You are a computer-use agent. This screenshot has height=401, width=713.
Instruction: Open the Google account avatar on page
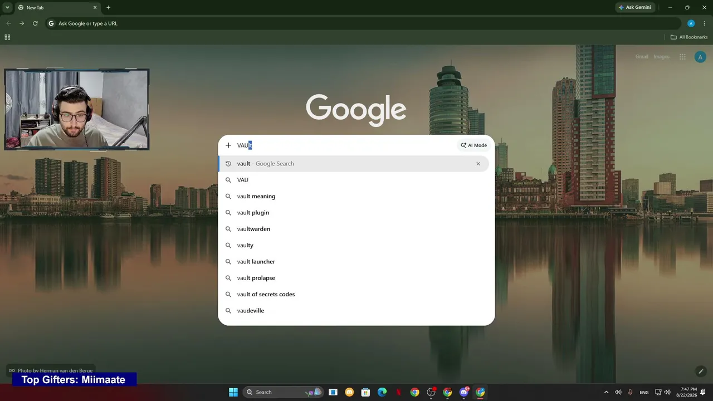(700, 57)
